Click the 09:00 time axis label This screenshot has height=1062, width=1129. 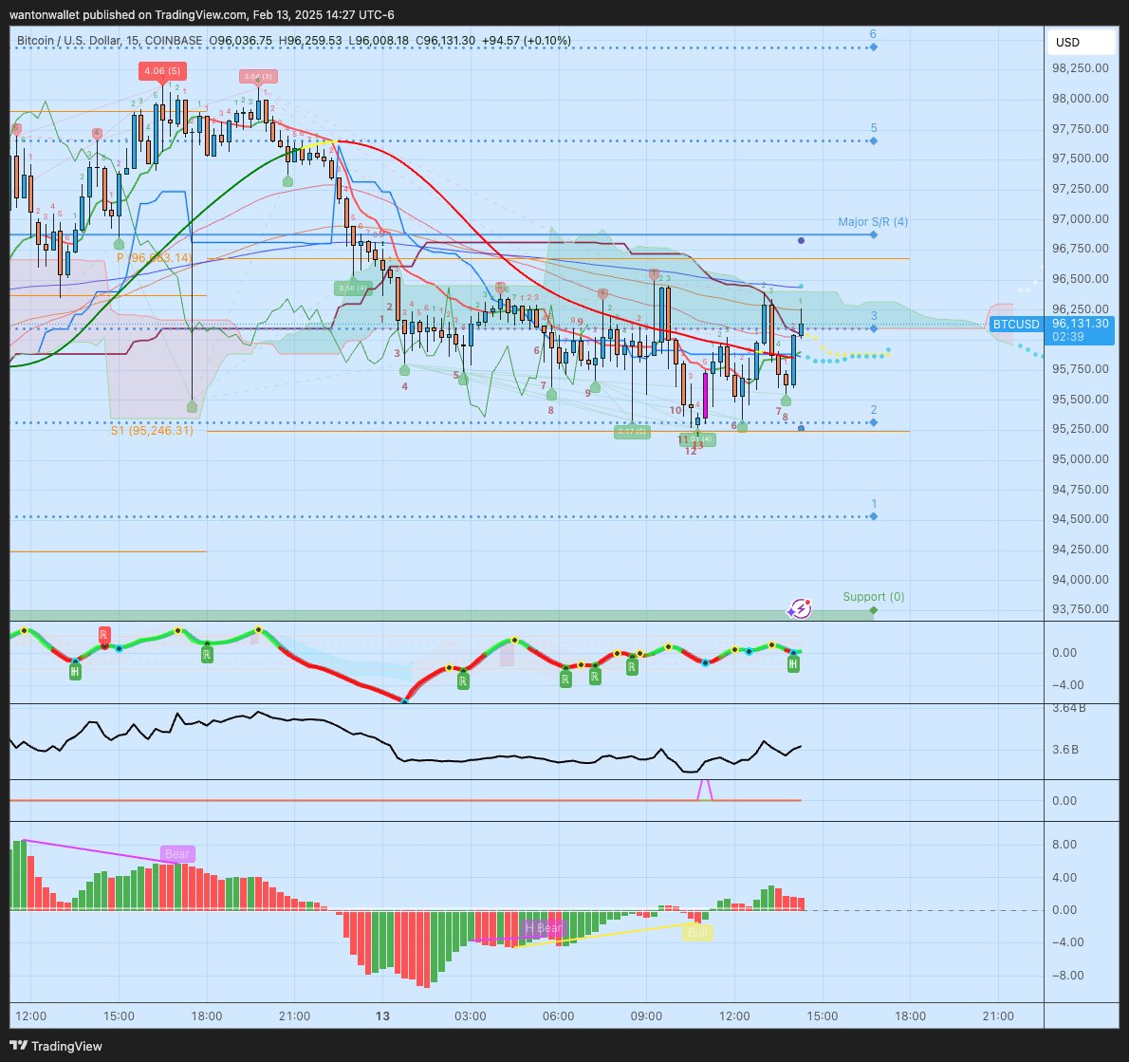[x=646, y=1015]
